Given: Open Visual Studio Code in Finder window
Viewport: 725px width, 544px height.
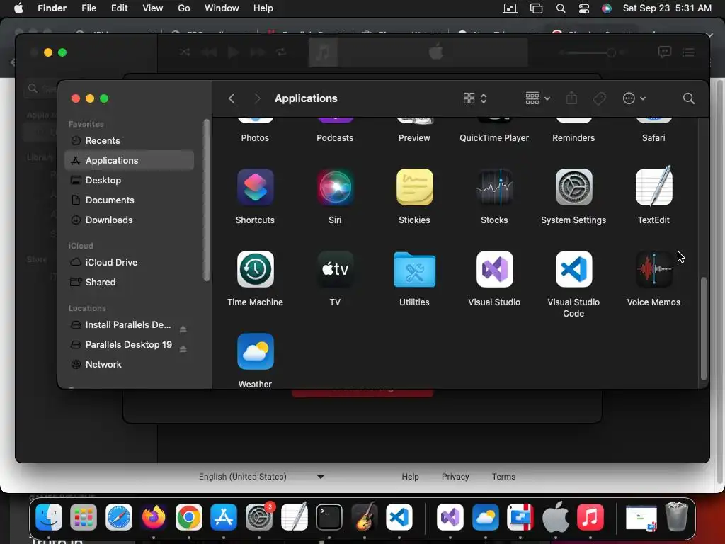Looking at the screenshot, I should point(573,269).
